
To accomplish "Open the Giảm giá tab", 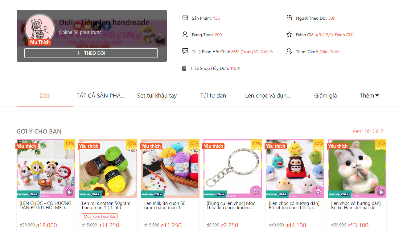I will 325,96.
